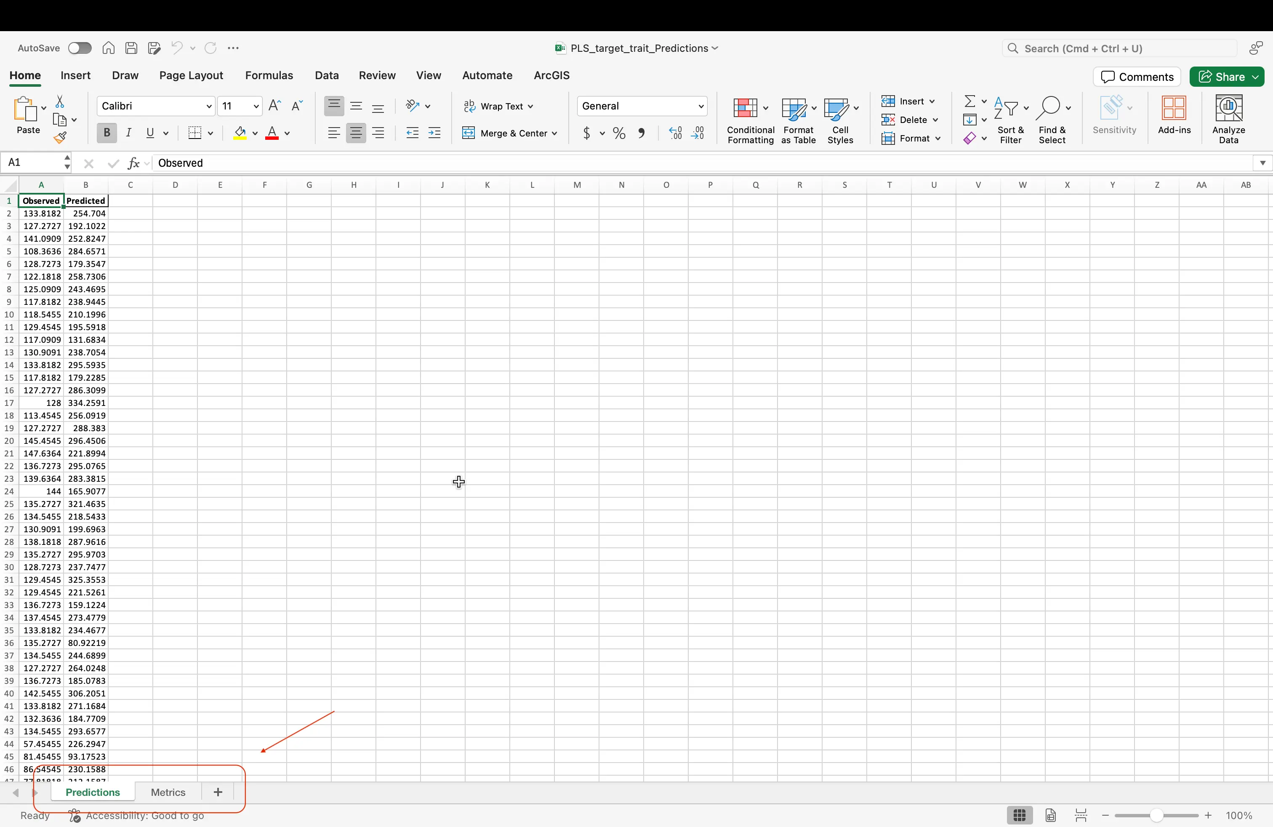
Task: Apply currency dollar format
Action: [587, 133]
